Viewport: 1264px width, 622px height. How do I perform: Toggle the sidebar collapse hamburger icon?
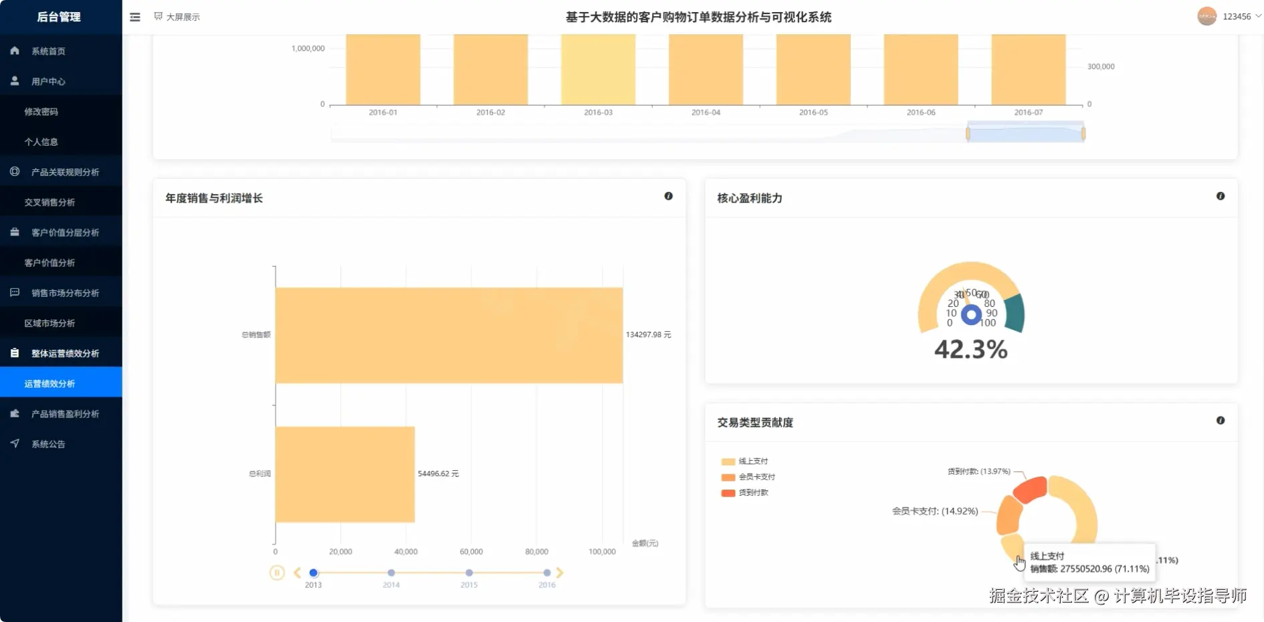[135, 17]
